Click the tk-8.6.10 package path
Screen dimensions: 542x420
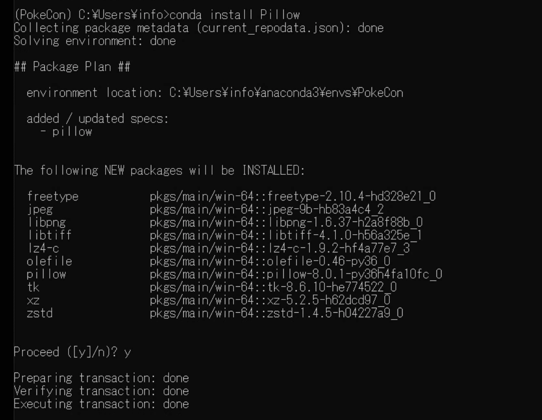coord(273,287)
